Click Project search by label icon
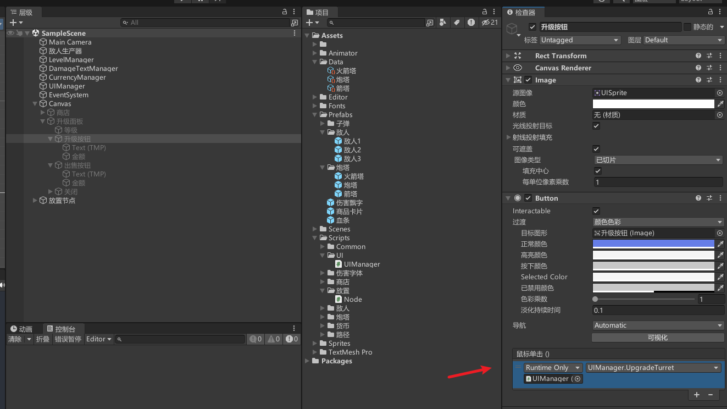 click(457, 23)
